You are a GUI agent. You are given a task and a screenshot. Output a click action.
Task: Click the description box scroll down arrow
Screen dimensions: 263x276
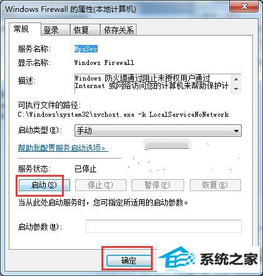point(236,89)
